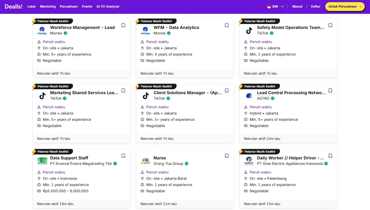Click the Daftar sign-up link

tap(316, 7)
